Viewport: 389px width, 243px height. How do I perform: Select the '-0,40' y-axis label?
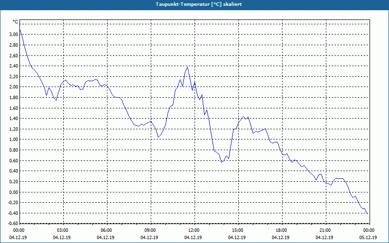(x=13, y=213)
